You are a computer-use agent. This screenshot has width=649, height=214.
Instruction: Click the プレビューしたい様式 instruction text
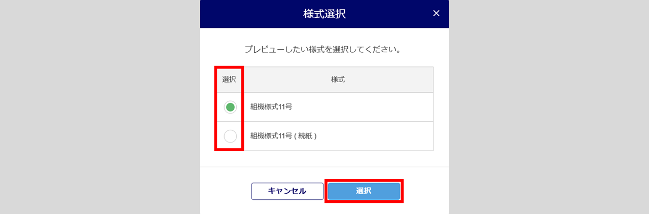[324, 50]
